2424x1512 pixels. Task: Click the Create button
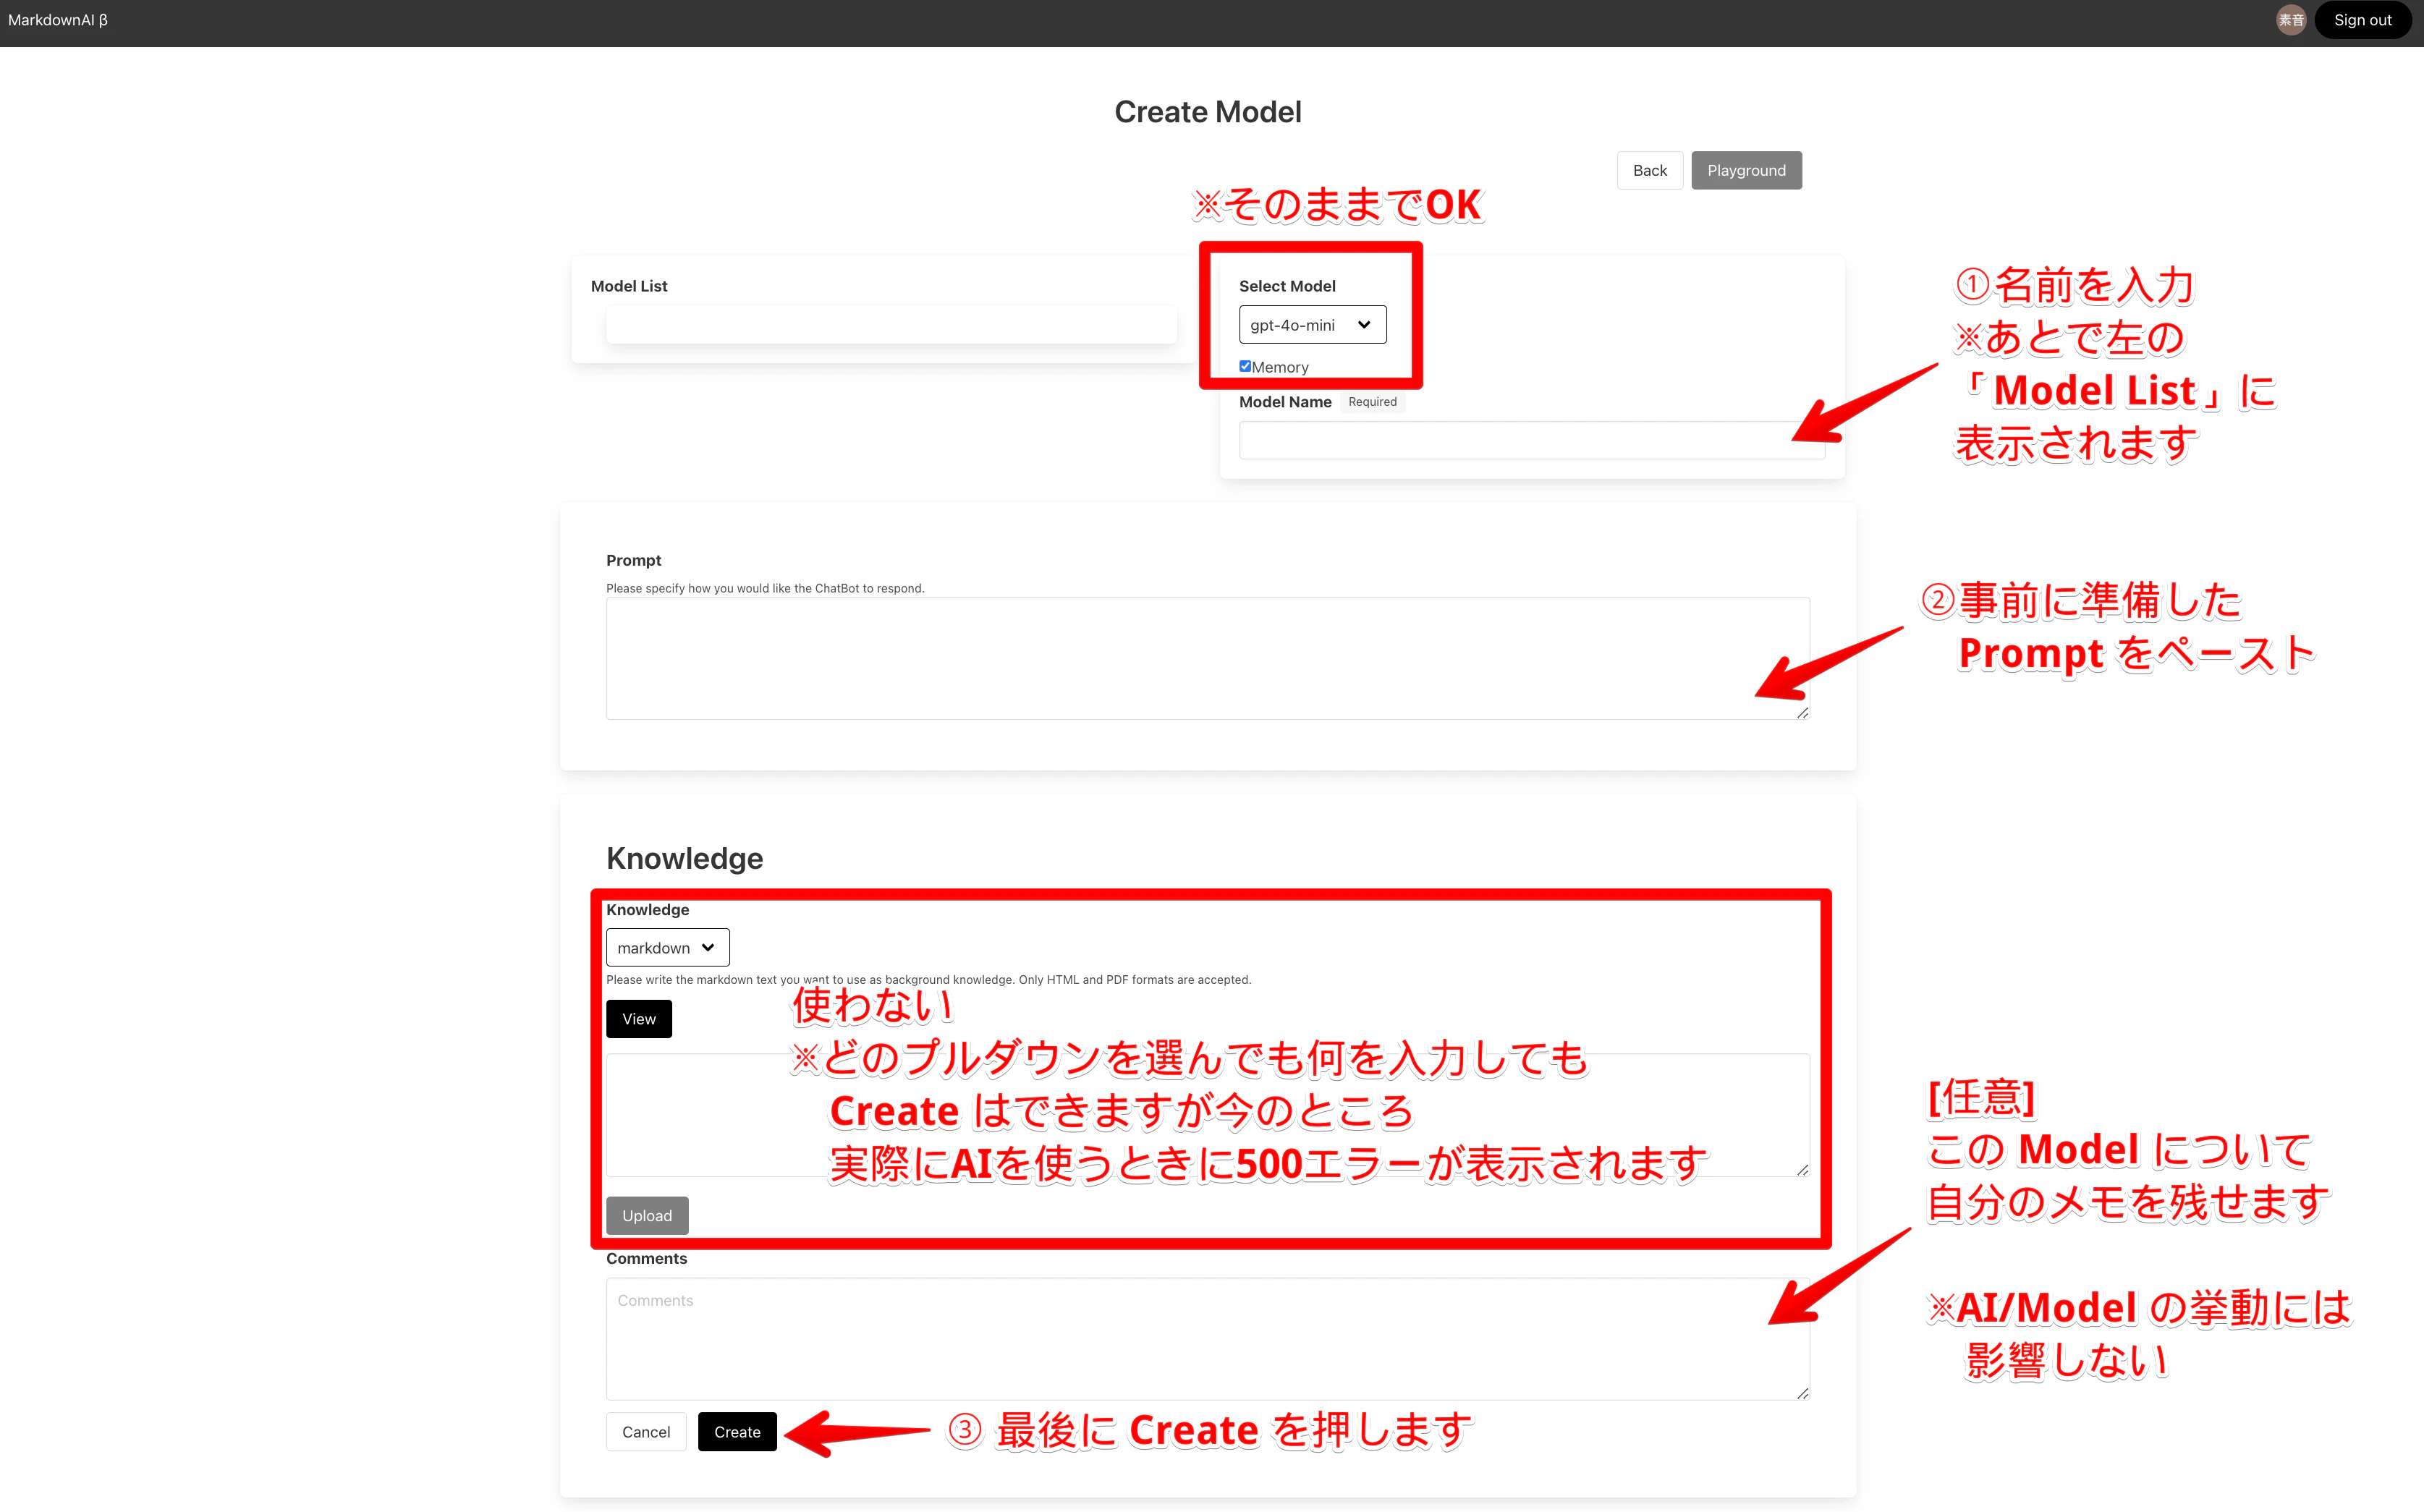point(737,1432)
